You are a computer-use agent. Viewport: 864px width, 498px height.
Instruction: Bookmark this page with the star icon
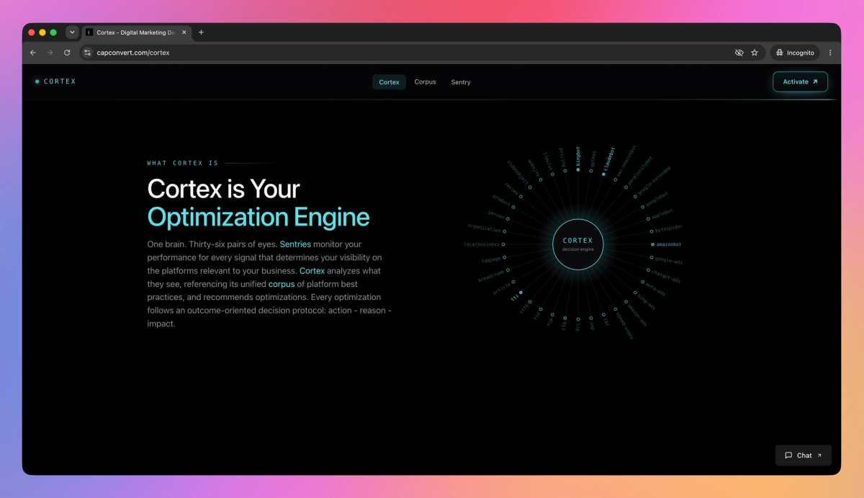[755, 53]
